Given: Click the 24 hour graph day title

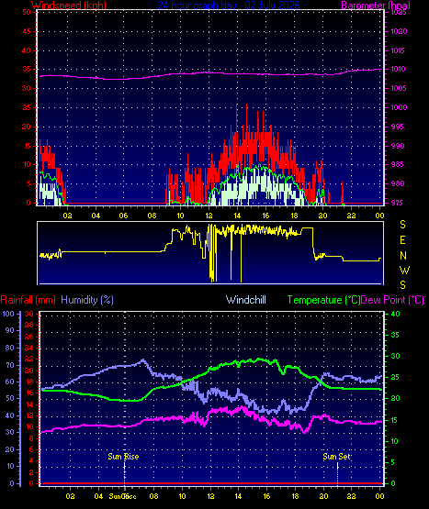Looking at the screenshot, I should tap(229, 5).
